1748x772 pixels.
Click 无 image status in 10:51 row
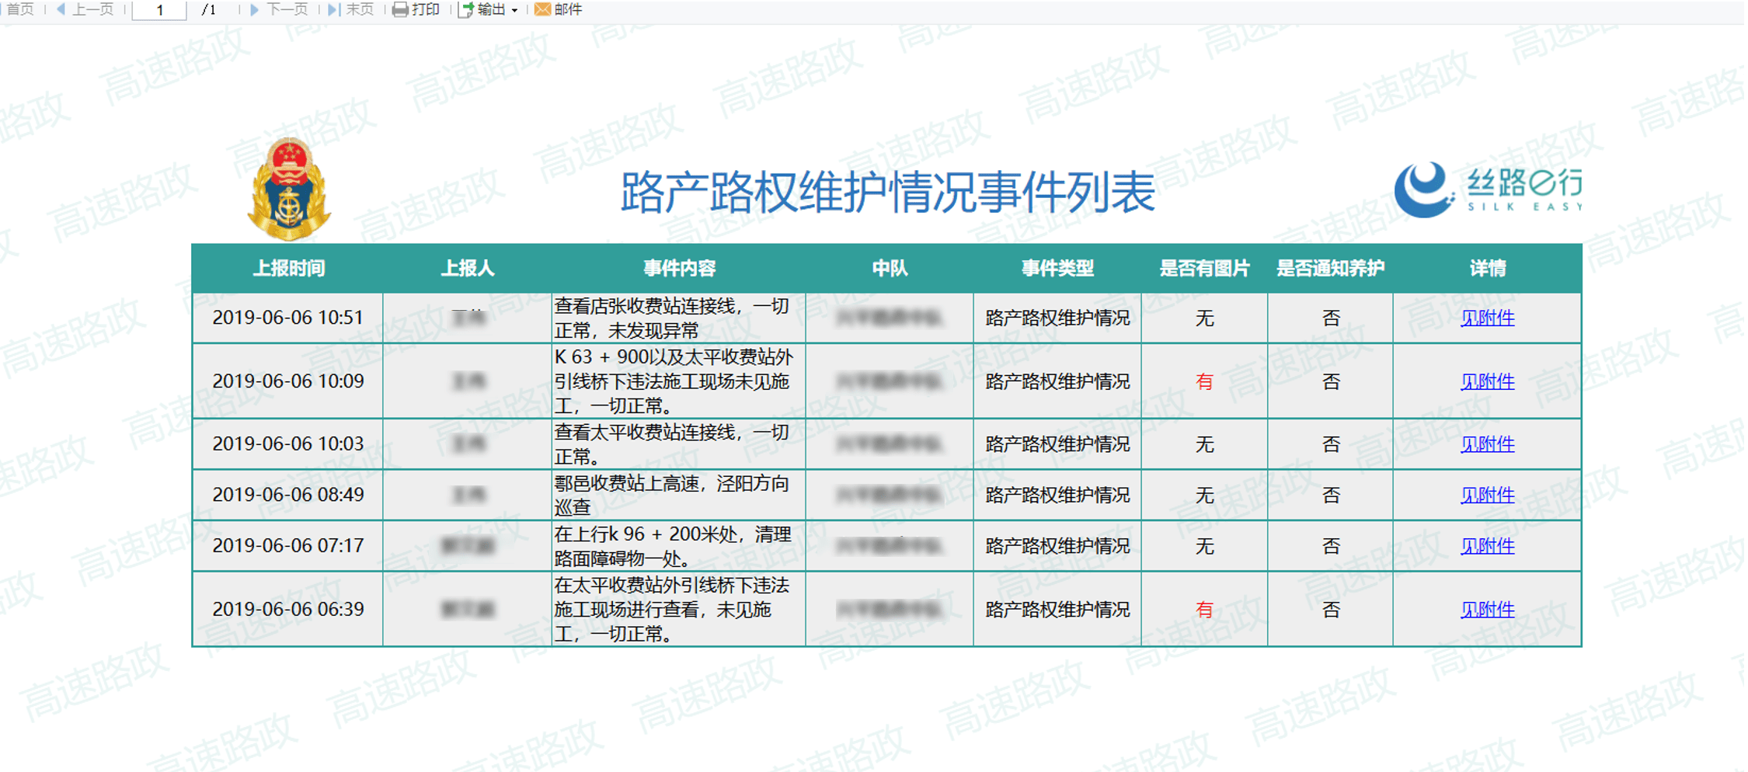point(1204,318)
